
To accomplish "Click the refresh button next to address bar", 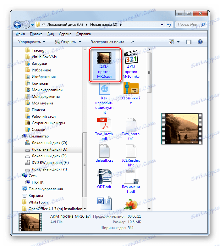I will (x=169, y=25).
